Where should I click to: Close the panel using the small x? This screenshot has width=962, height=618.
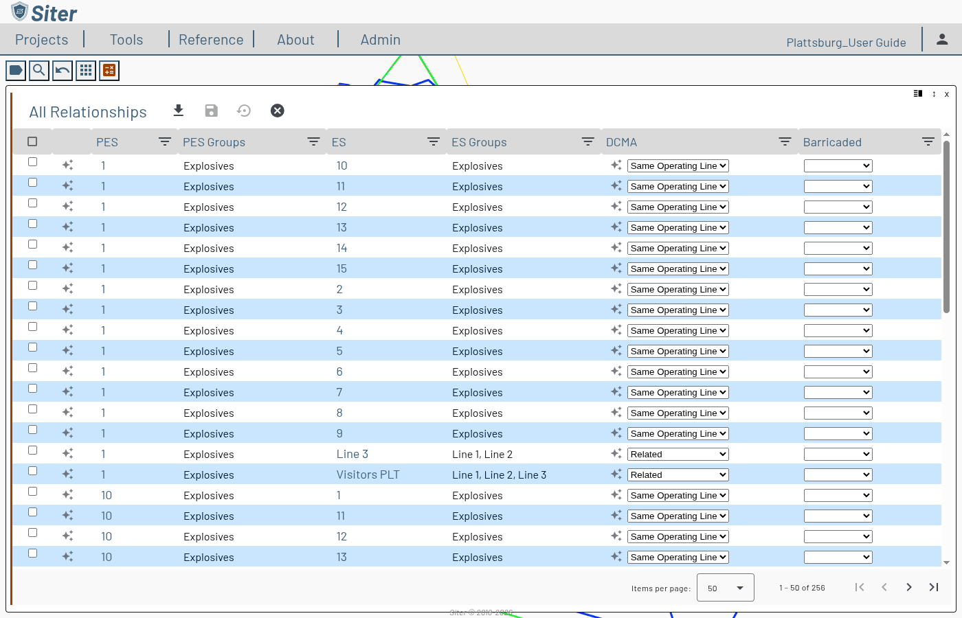pyautogui.click(x=947, y=94)
